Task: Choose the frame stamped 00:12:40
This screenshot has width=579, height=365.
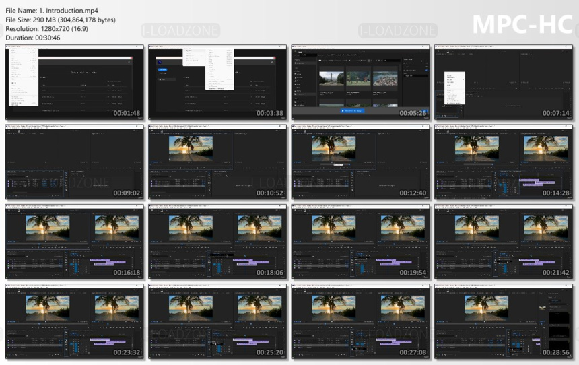Action: point(360,162)
